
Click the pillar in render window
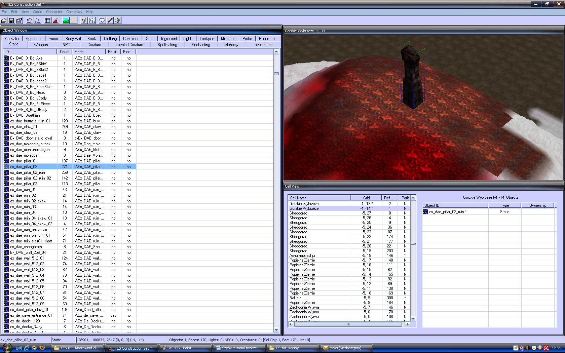(413, 78)
